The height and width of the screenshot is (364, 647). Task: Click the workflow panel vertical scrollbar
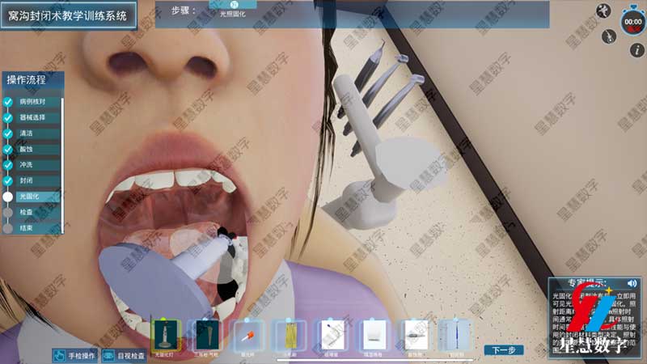63,146
